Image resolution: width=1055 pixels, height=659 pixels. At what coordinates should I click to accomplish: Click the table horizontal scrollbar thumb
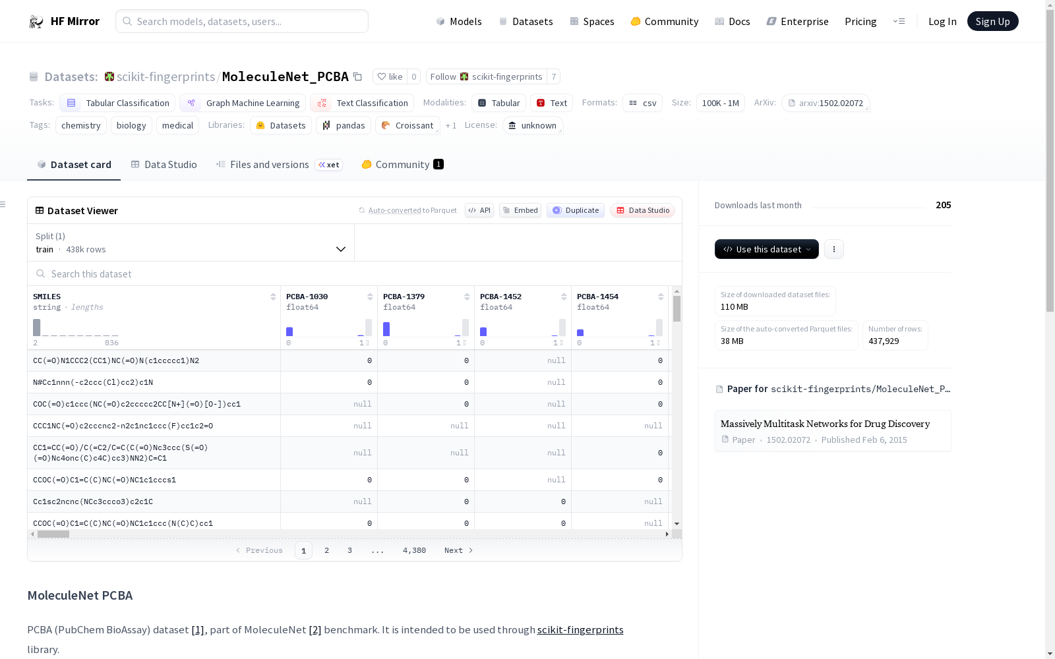pyautogui.click(x=53, y=534)
